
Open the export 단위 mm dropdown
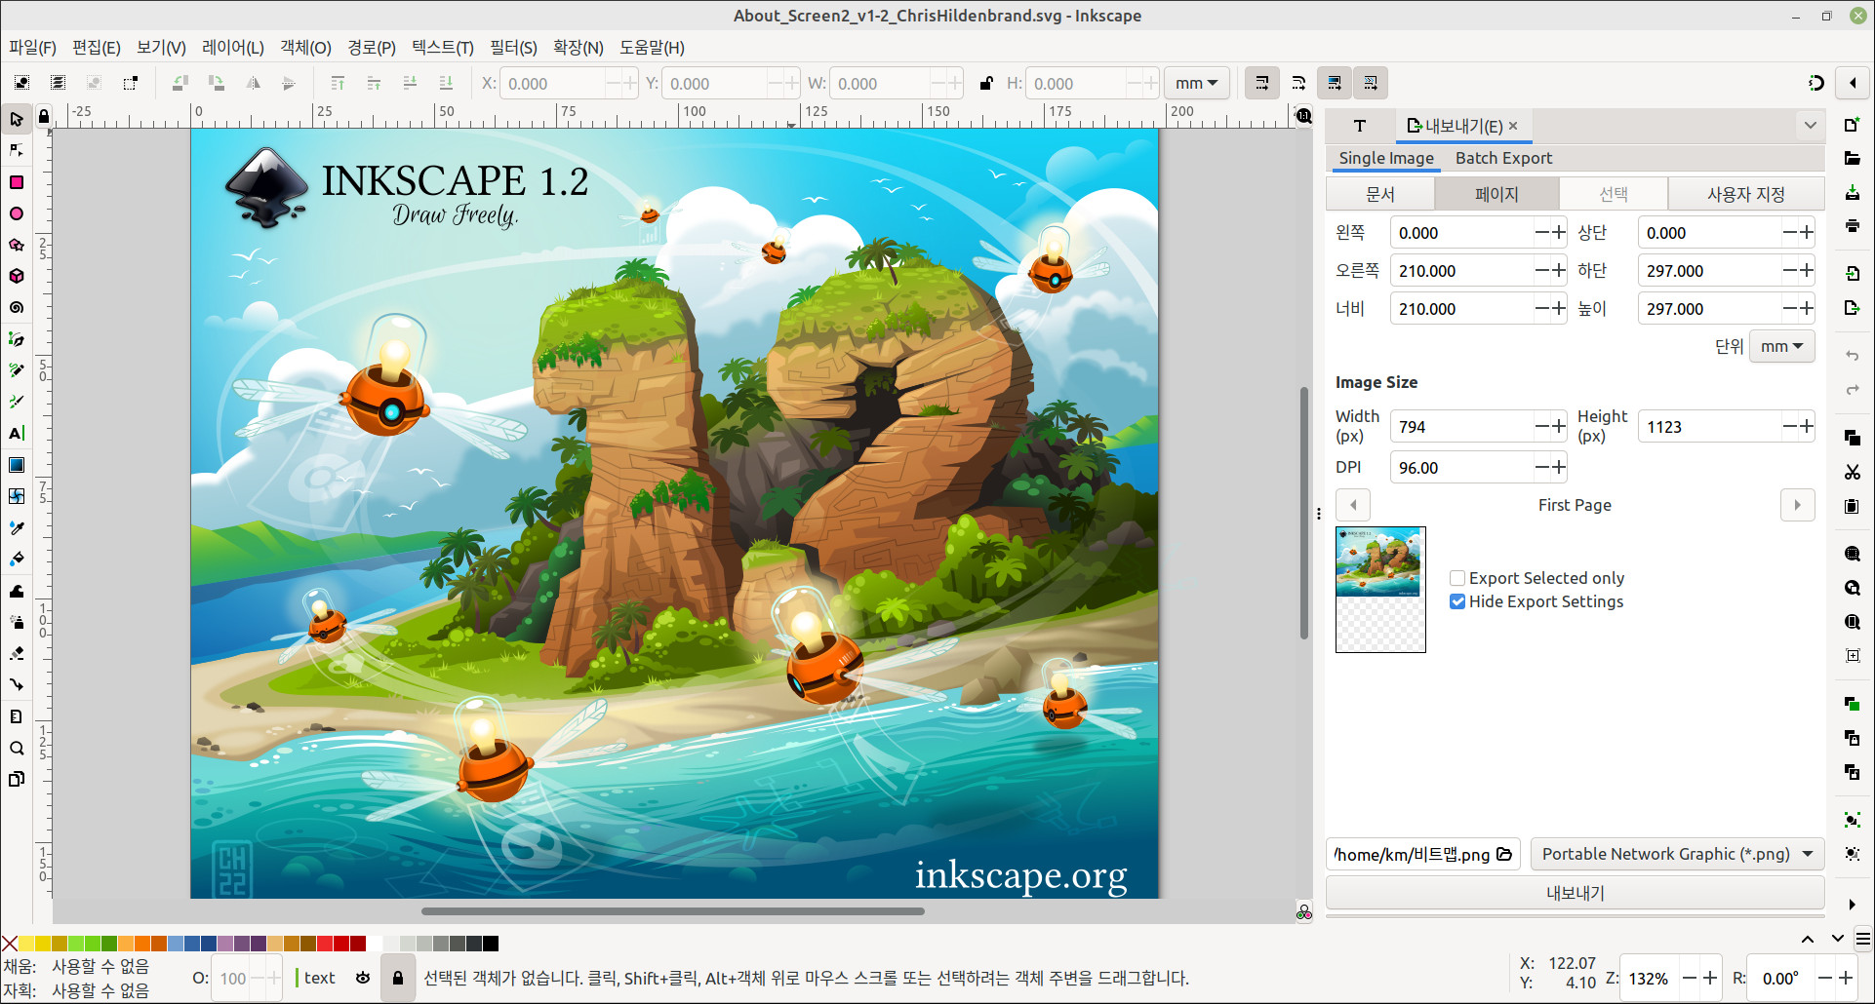tap(1781, 346)
